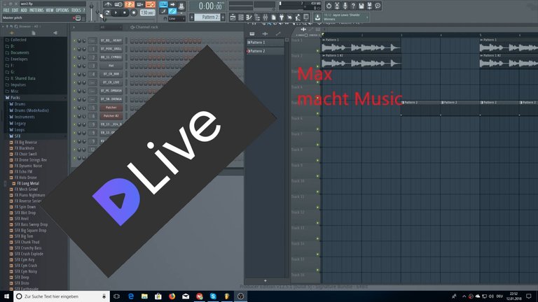Image resolution: width=538 pixels, height=302 pixels.
Task: Toggle wait for input before playing
Action: [x=118, y=4]
